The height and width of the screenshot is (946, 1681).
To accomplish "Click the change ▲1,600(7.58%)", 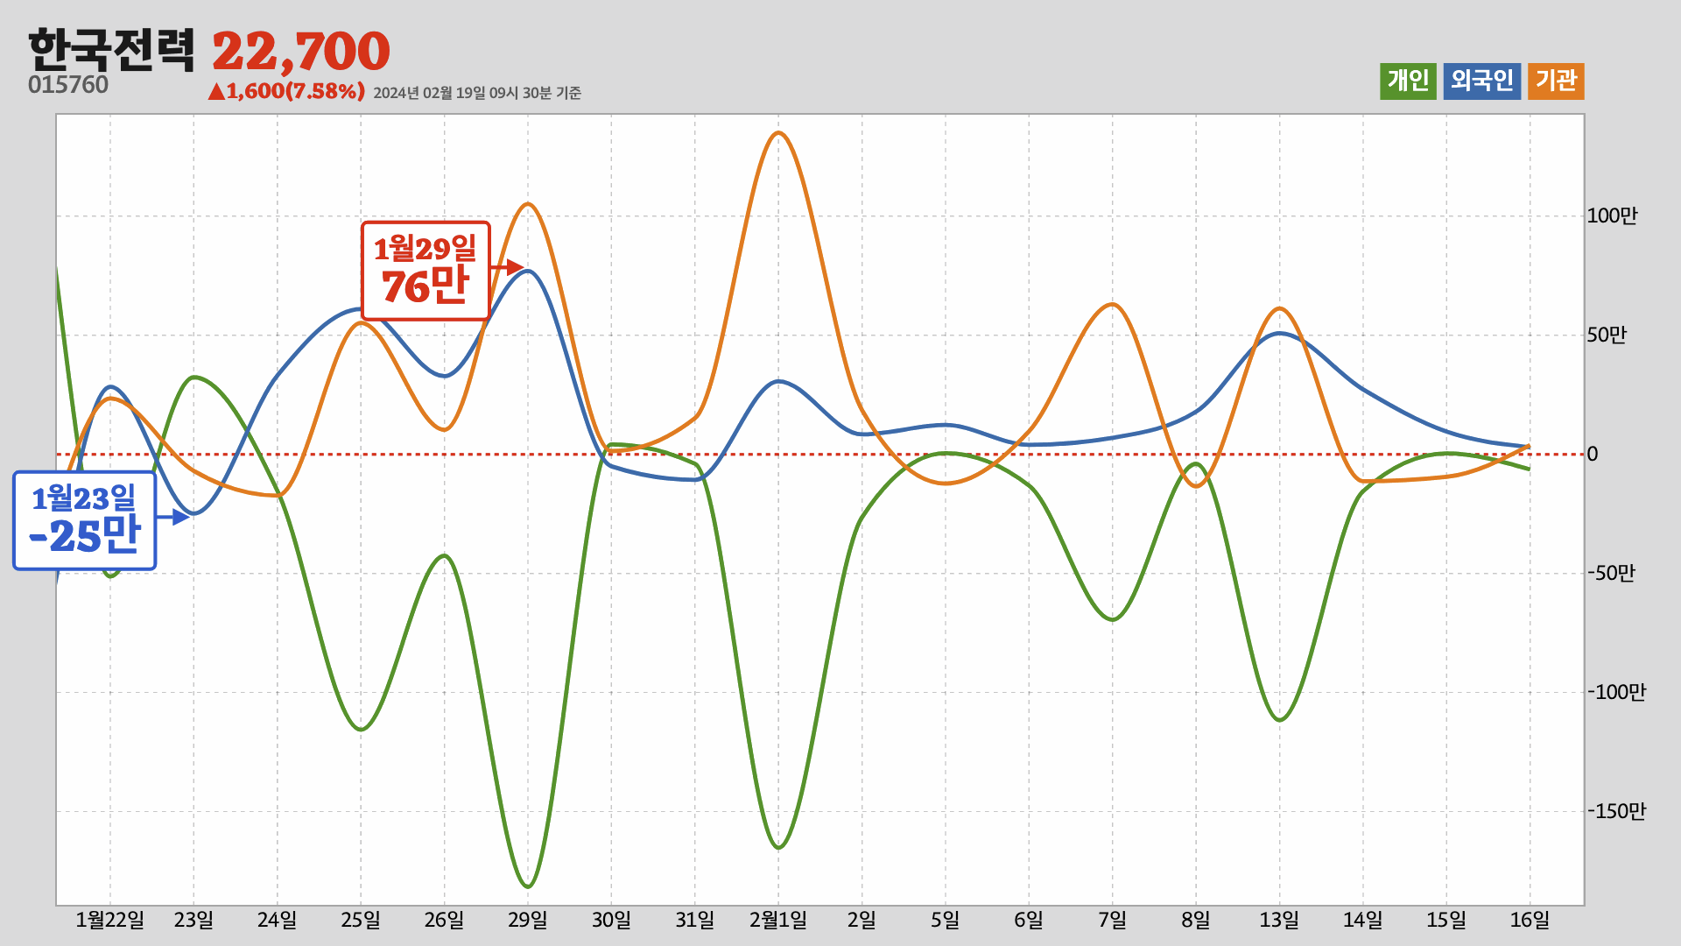I will tap(286, 91).
